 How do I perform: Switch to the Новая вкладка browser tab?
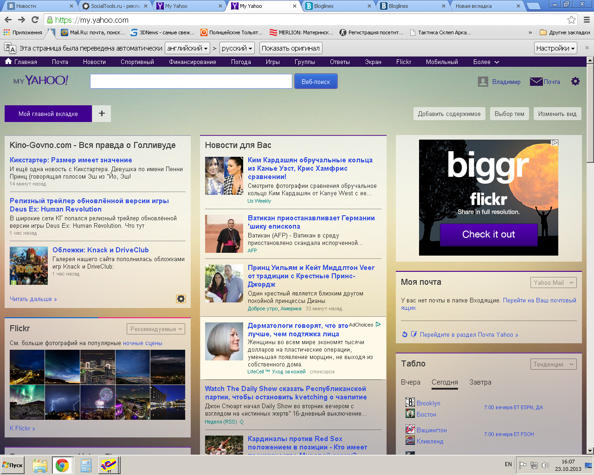(486, 6)
